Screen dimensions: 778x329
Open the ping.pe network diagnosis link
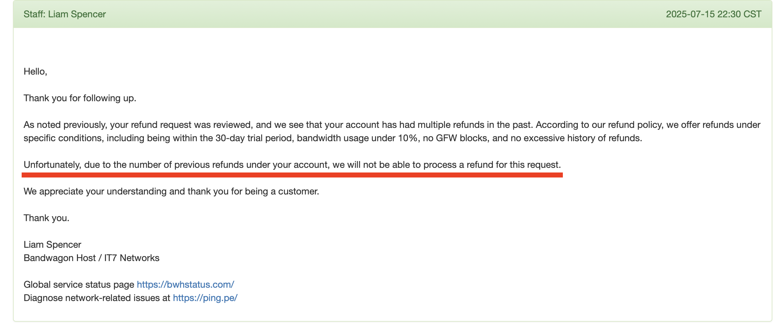point(205,298)
